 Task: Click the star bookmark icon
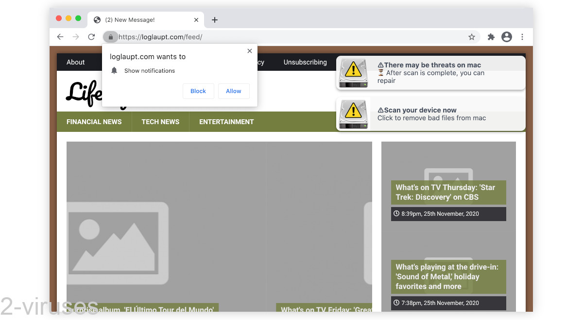[x=471, y=37]
